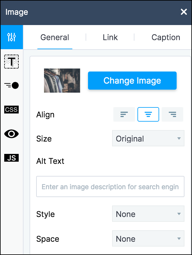
Task: Align image to the left
Action: tap(124, 114)
